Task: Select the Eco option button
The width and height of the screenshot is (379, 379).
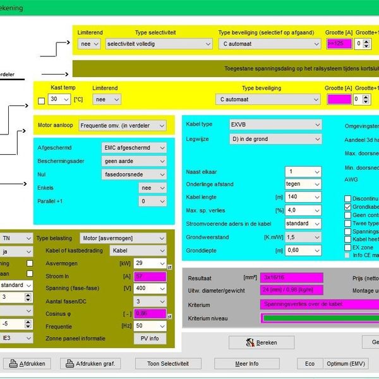Action: pos(310,363)
